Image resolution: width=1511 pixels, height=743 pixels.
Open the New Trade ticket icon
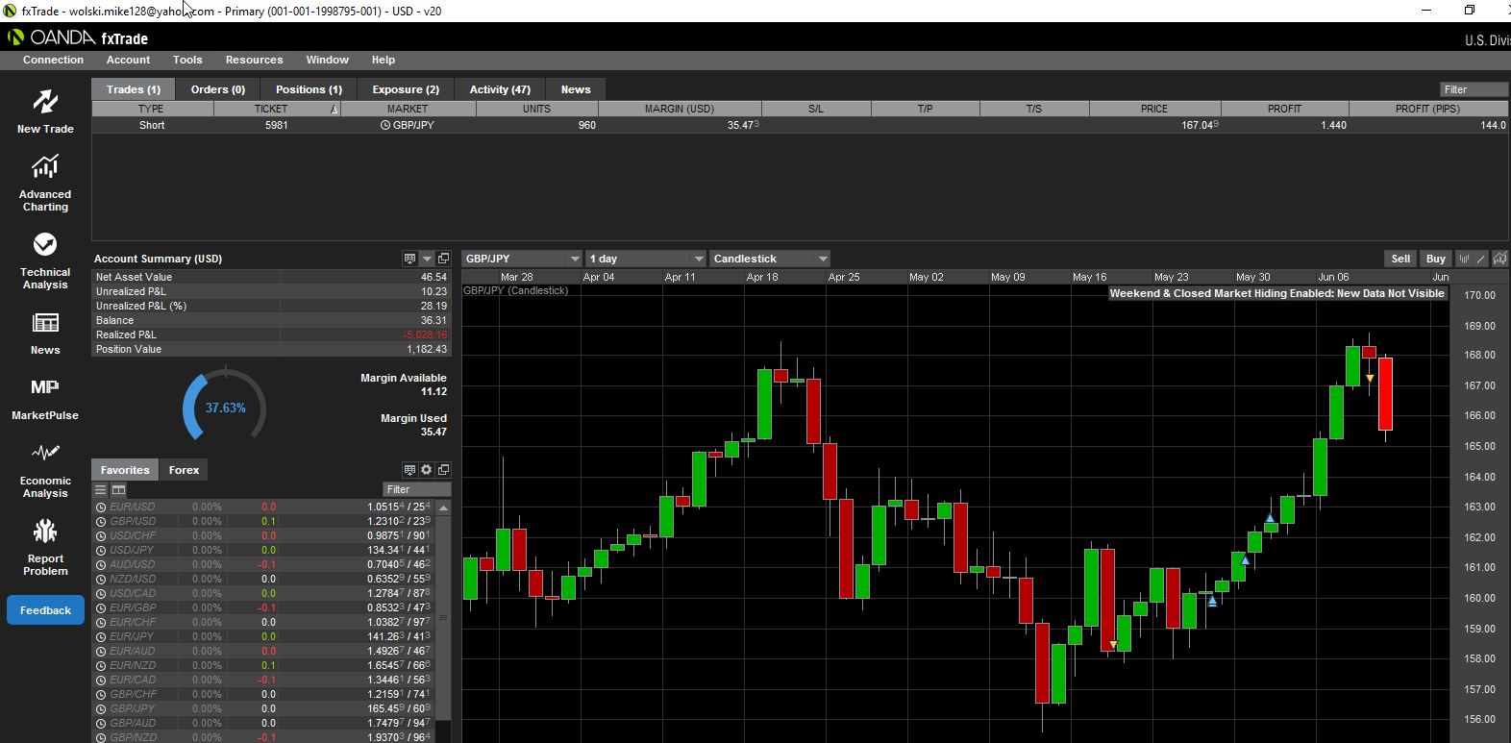click(x=45, y=102)
